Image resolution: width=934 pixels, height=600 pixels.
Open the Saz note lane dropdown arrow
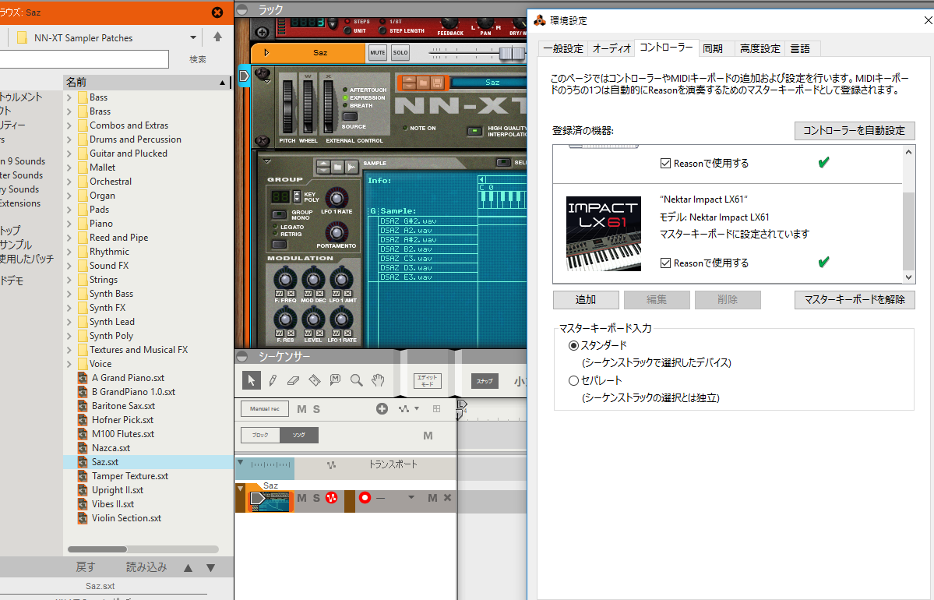(411, 497)
